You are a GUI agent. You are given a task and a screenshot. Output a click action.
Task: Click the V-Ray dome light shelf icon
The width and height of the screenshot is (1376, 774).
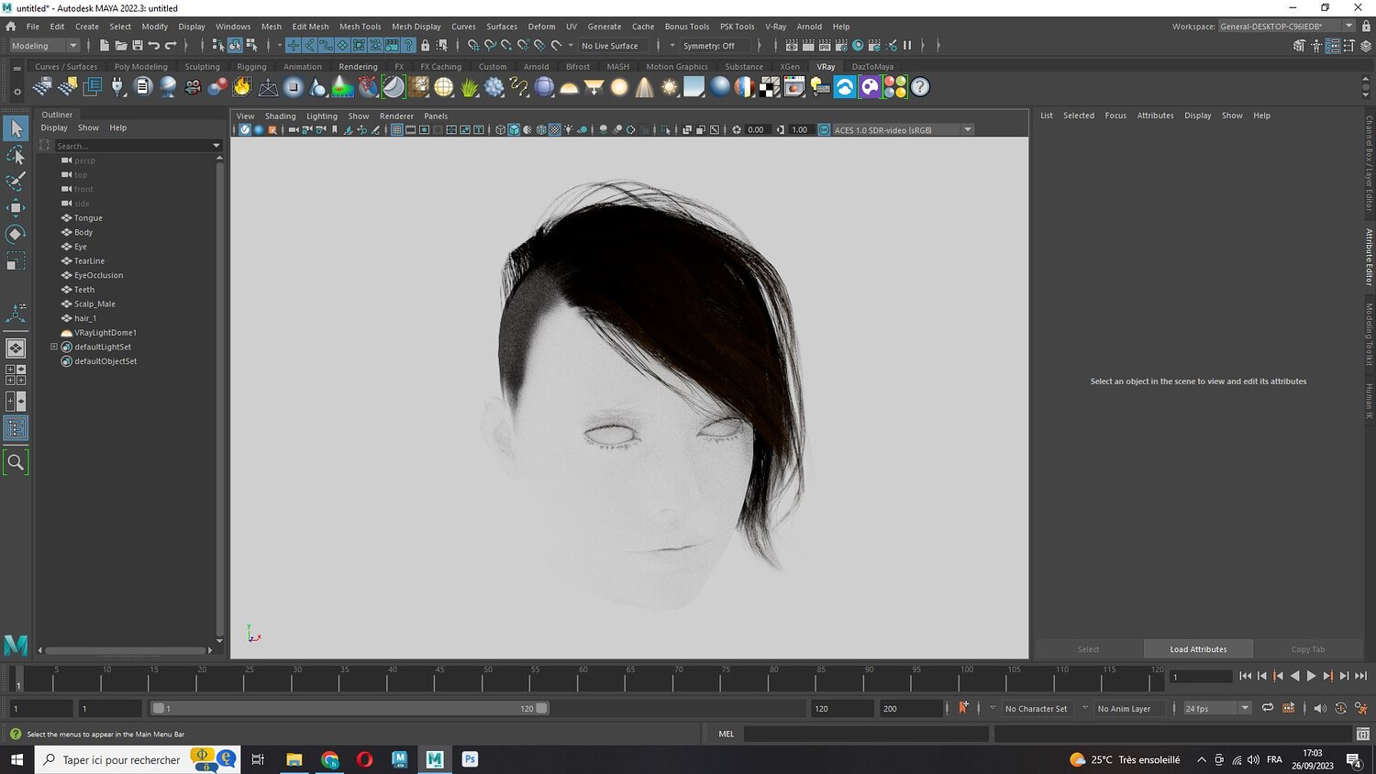click(x=569, y=87)
